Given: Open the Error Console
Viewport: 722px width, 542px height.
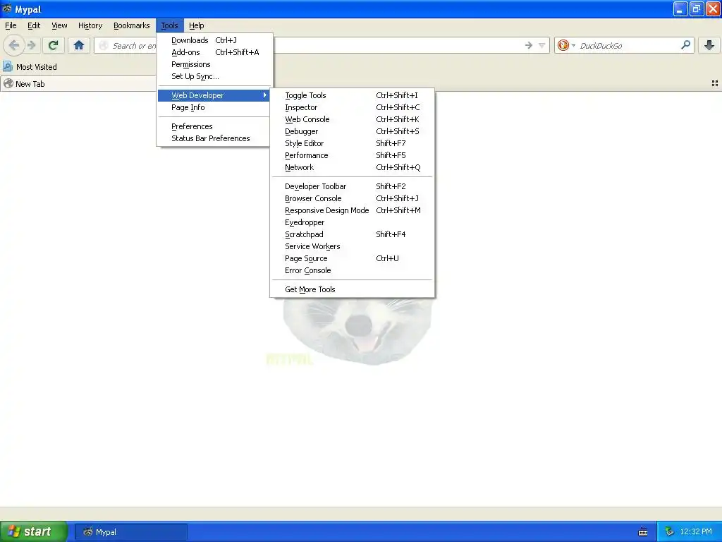Looking at the screenshot, I should coord(353,270).
